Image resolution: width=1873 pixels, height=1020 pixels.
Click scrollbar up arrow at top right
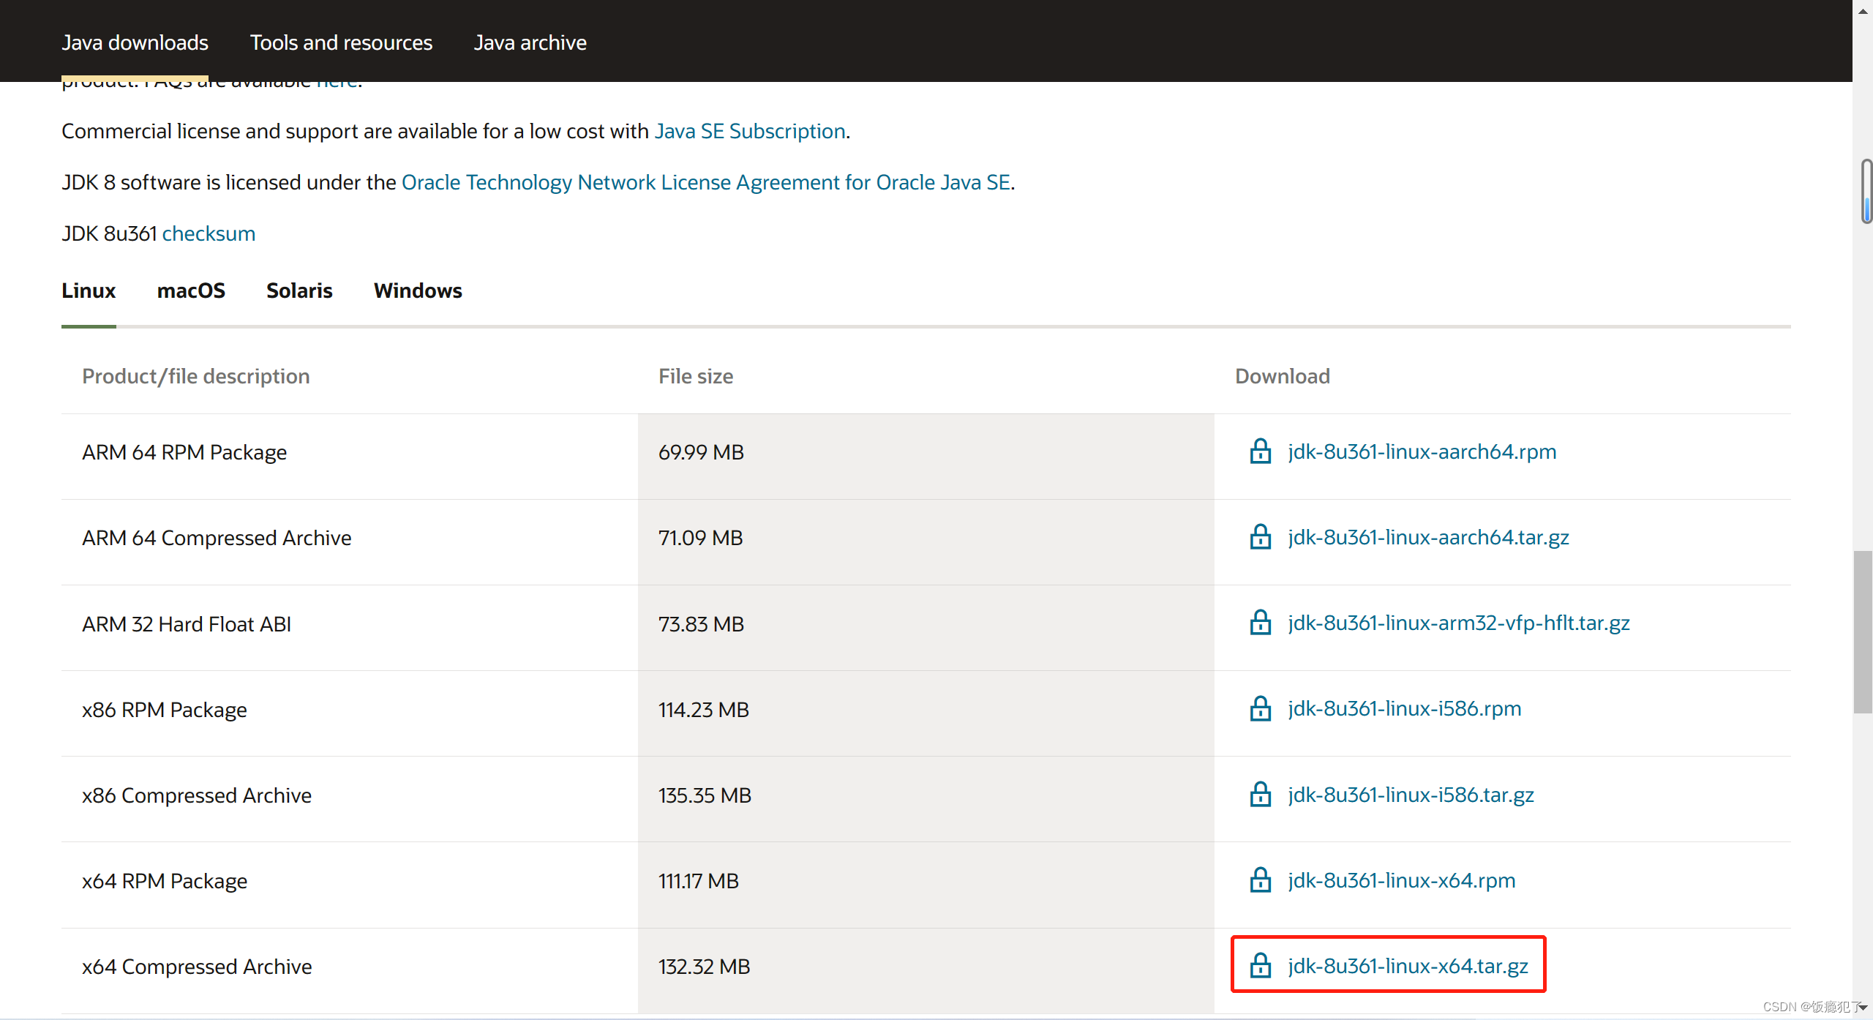1863,11
